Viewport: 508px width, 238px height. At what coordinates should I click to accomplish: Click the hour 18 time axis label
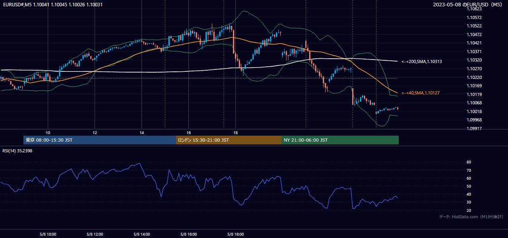pos(235,132)
